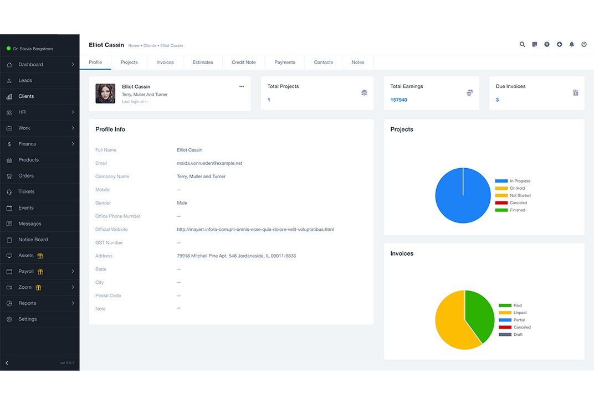This screenshot has width=594, height=405.
Task: Open search with the magnifier icon
Action: tap(522, 44)
